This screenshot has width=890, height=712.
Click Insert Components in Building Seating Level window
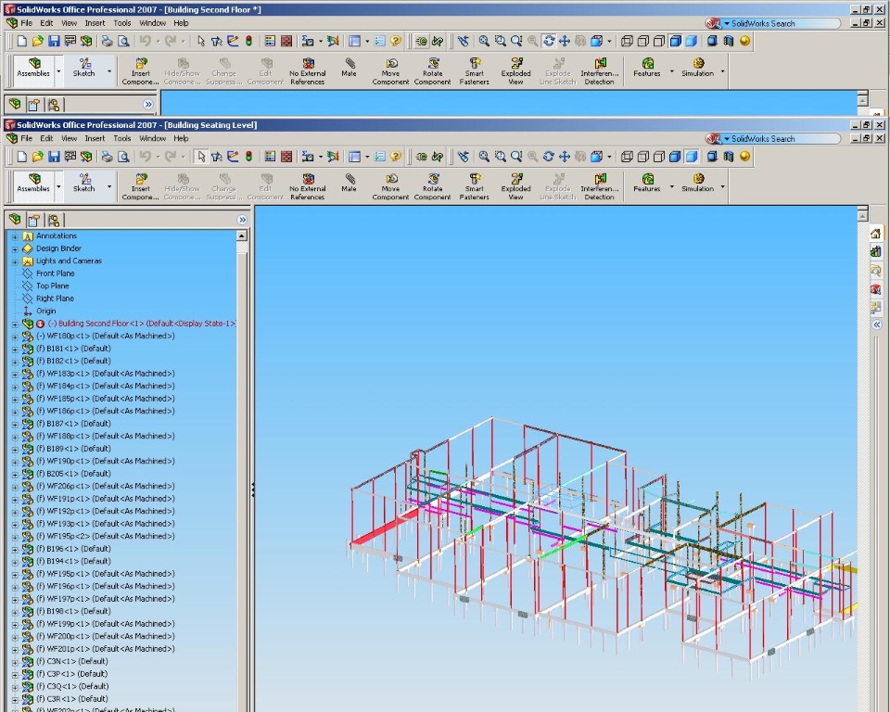140,186
